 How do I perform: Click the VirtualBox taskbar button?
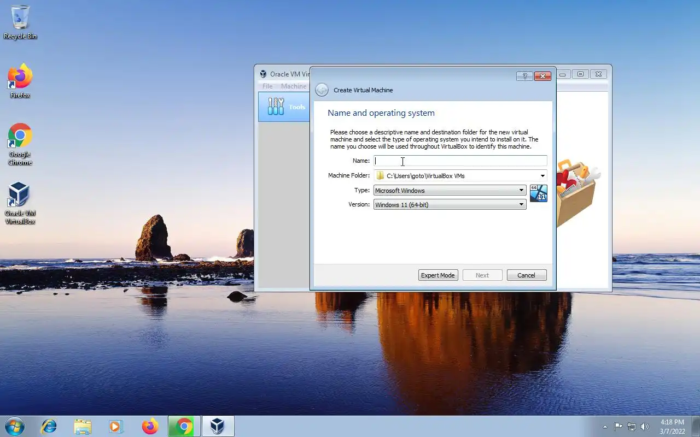click(x=218, y=426)
